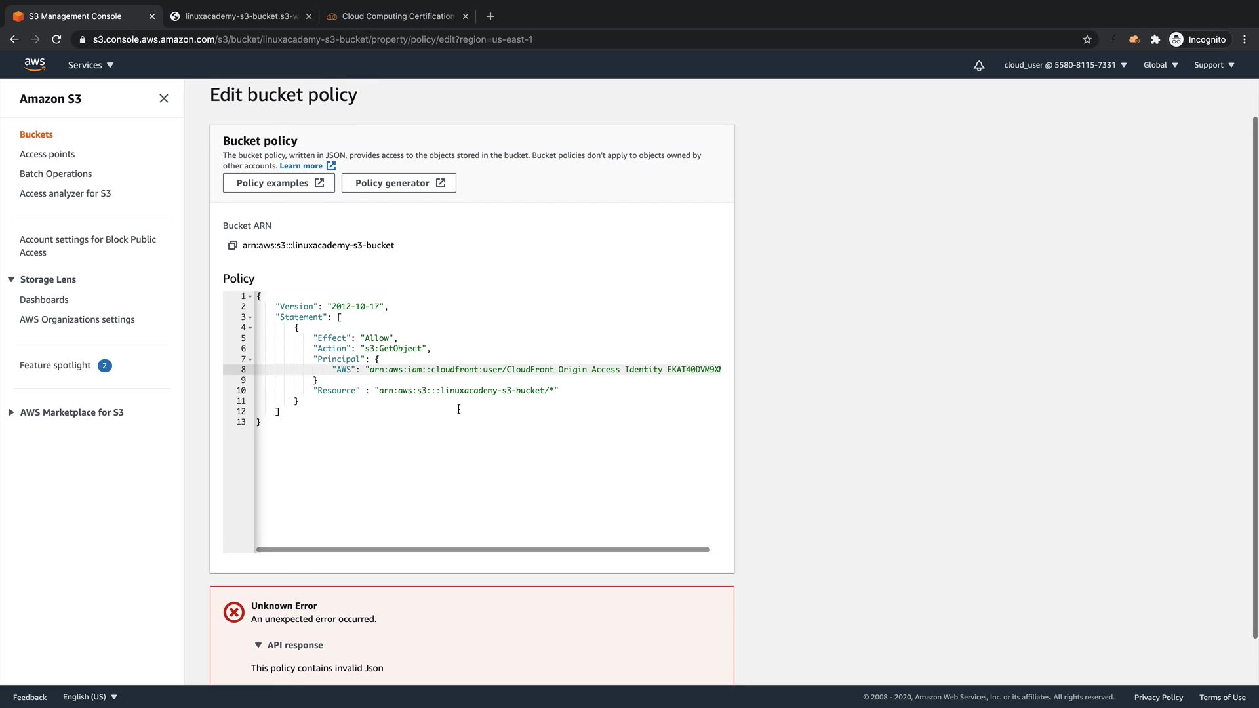Expand AWS Marketplace for S3 section

11,412
